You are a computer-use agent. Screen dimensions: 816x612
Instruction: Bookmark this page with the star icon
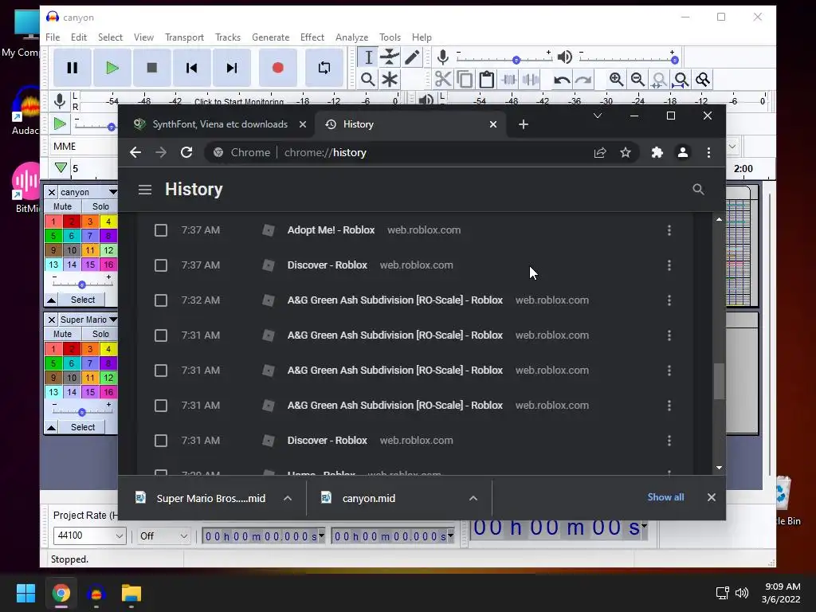tap(626, 152)
